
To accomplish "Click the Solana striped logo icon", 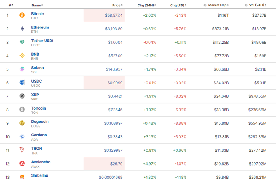I will tap(22, 69).
